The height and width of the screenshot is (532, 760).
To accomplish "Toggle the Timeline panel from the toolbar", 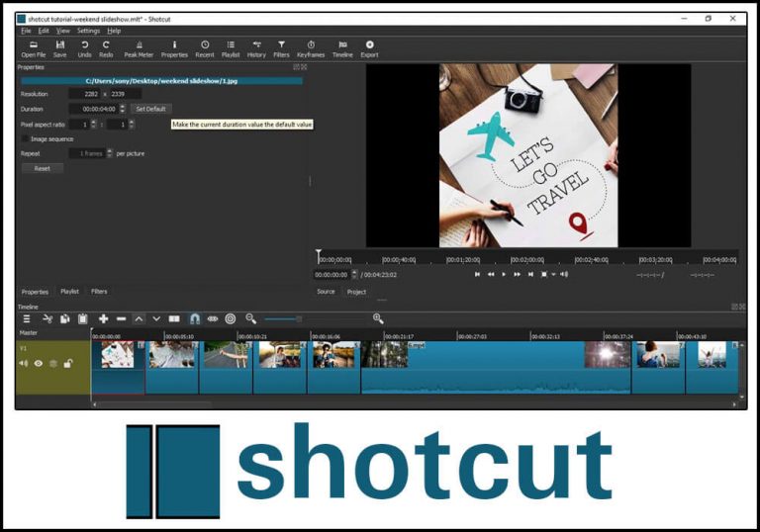I will [x=342, y=48].
